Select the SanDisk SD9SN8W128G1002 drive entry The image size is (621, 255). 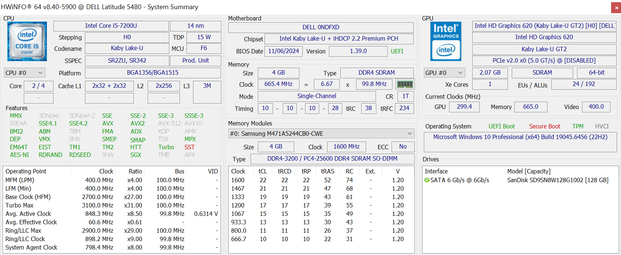point(557,180)
